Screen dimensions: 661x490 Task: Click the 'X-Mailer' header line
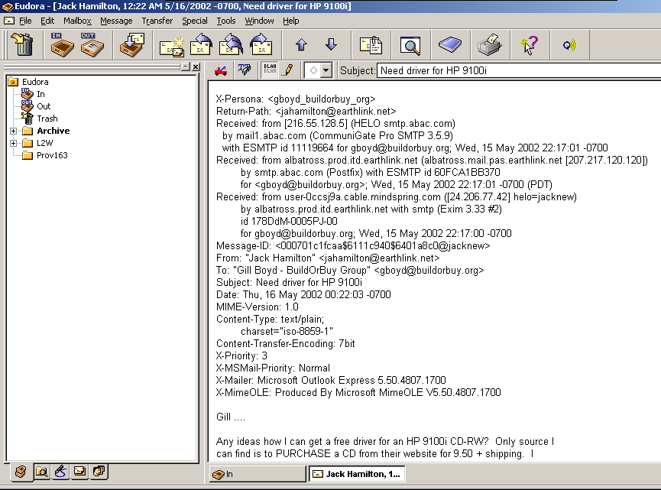[x=331, y=381]
